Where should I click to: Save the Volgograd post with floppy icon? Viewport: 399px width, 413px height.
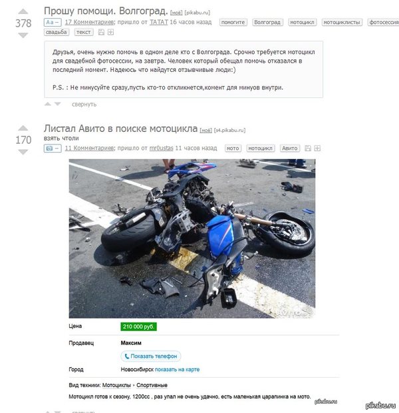tap(101, 32)
